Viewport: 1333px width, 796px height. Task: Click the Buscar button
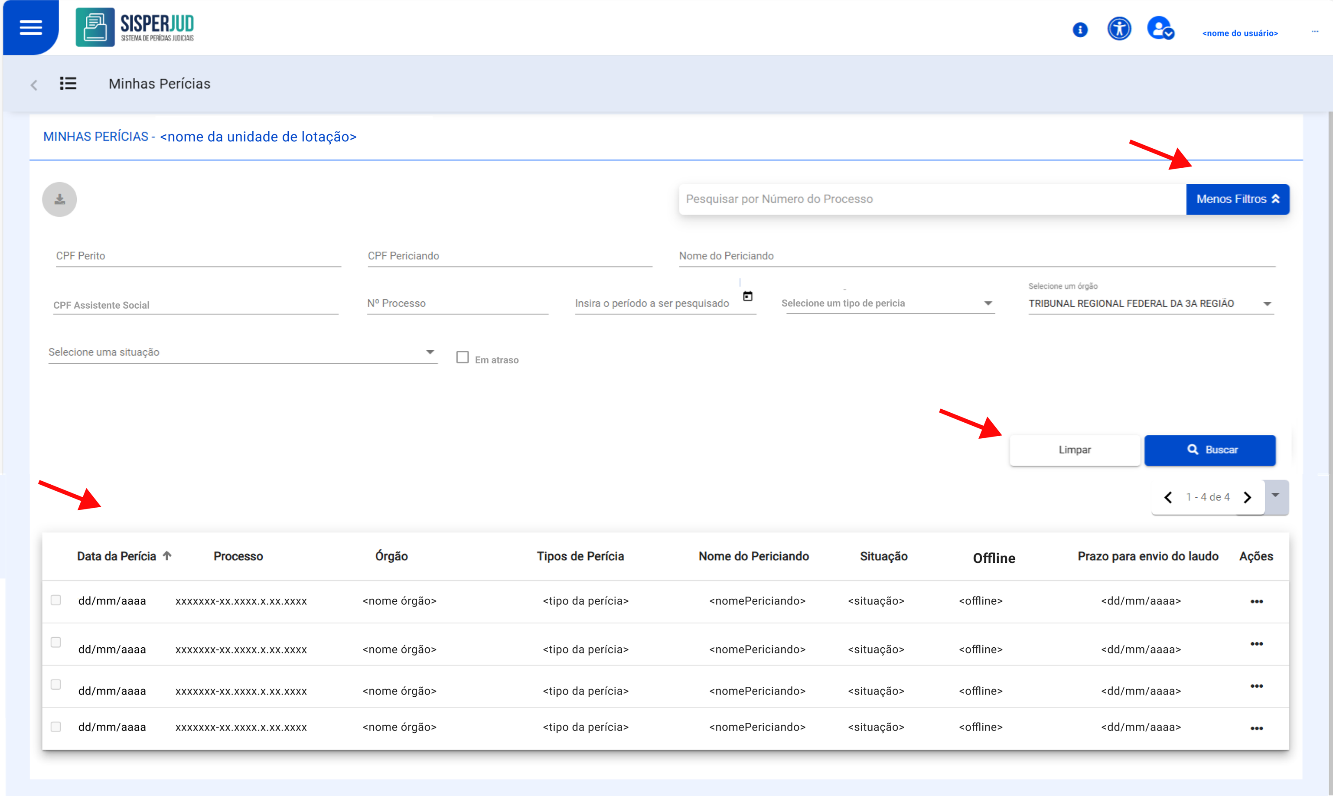tap(1210, 450)
